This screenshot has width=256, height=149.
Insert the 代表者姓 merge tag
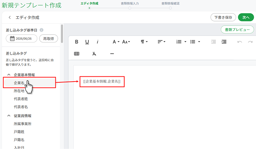point(21,99)
